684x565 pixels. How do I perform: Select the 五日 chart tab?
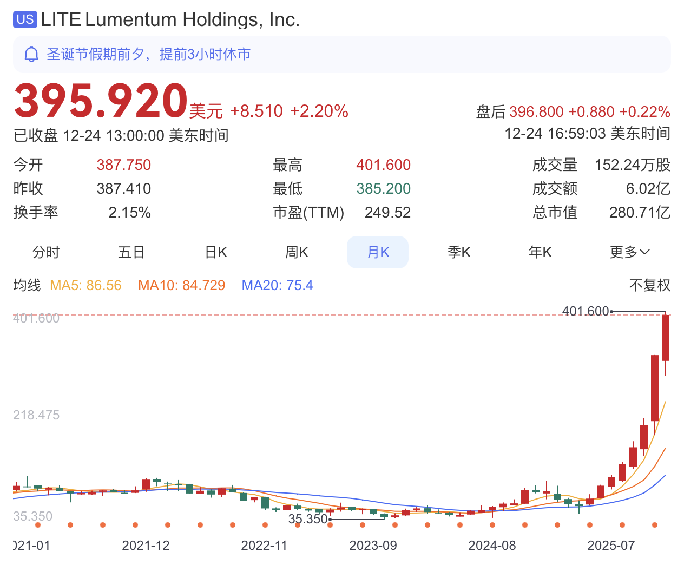coord(131,252)
